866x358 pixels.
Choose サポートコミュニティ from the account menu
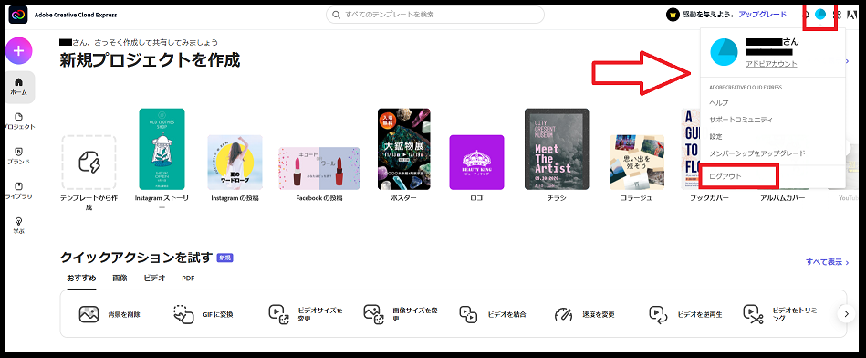741,120
